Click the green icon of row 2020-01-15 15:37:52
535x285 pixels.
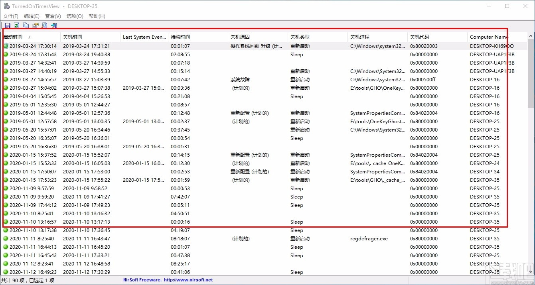pos(6,155)
